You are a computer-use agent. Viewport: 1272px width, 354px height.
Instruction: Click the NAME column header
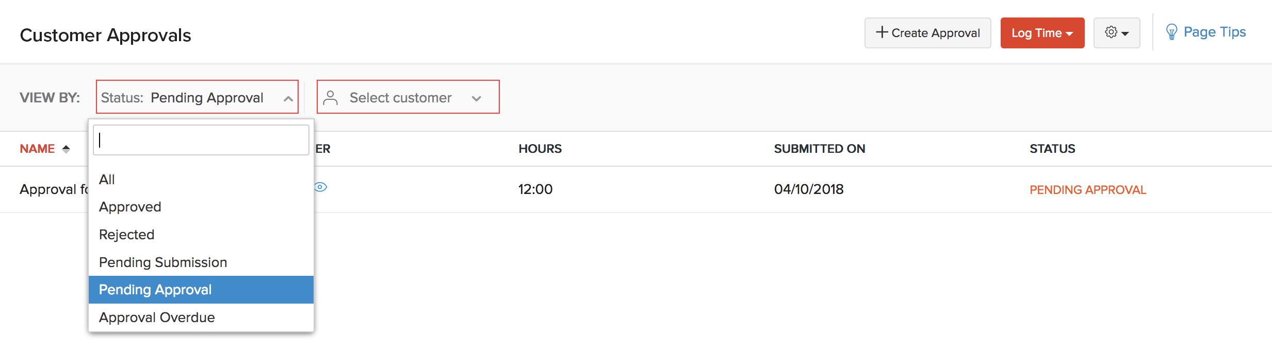pyautogui.click(x=37, y=149)
